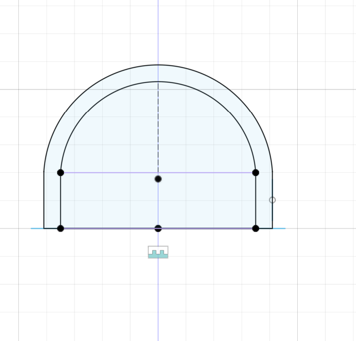Screen dimensions: 356x341
Task: Select the top-right sketch point of inner profile
Action: [x=255, y=173]
